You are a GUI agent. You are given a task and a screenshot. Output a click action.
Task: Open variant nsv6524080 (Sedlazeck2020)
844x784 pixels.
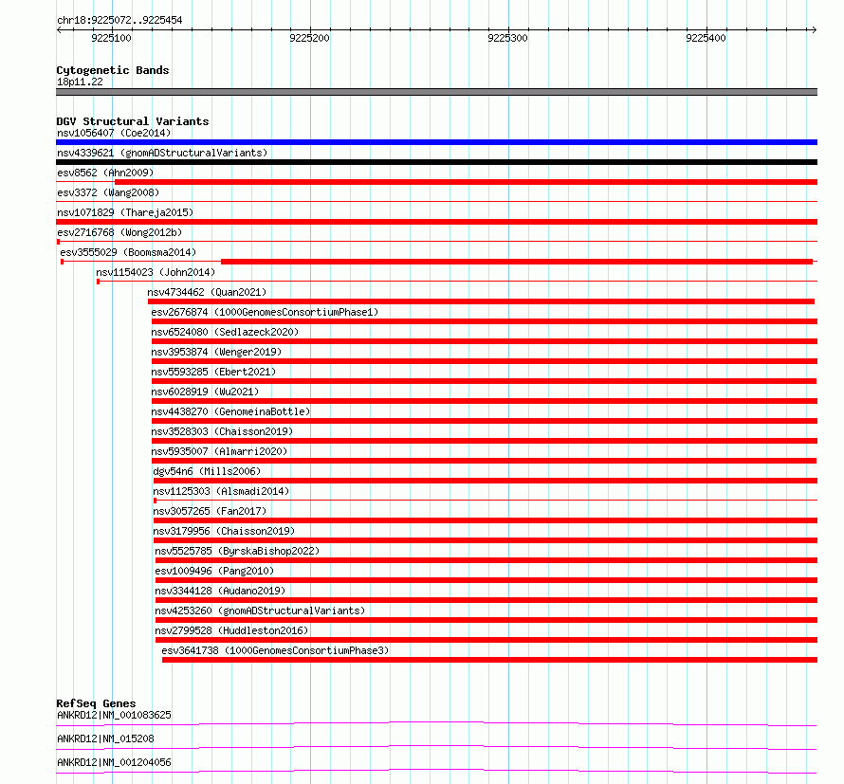(225, 332)
